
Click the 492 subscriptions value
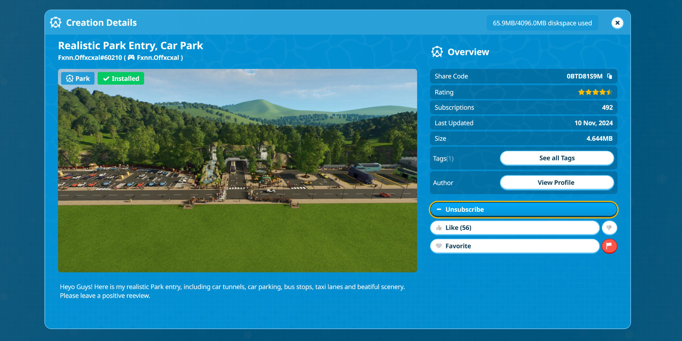pos(607,108)
